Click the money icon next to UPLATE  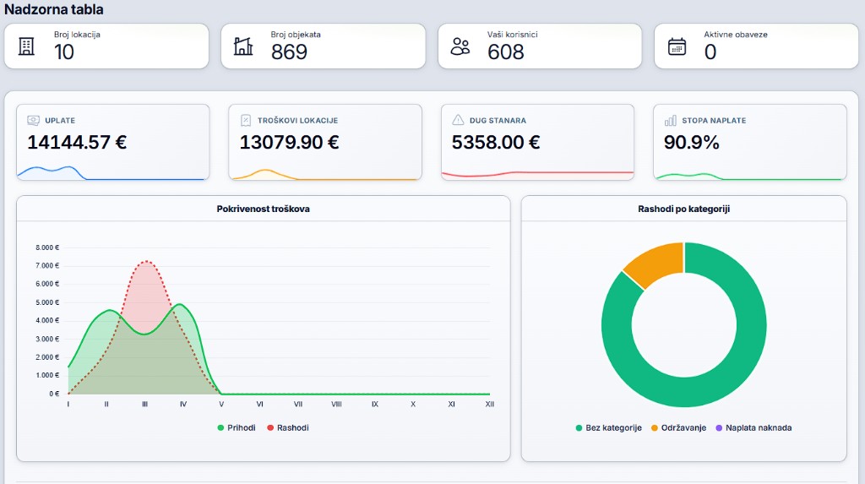point(33,120)
